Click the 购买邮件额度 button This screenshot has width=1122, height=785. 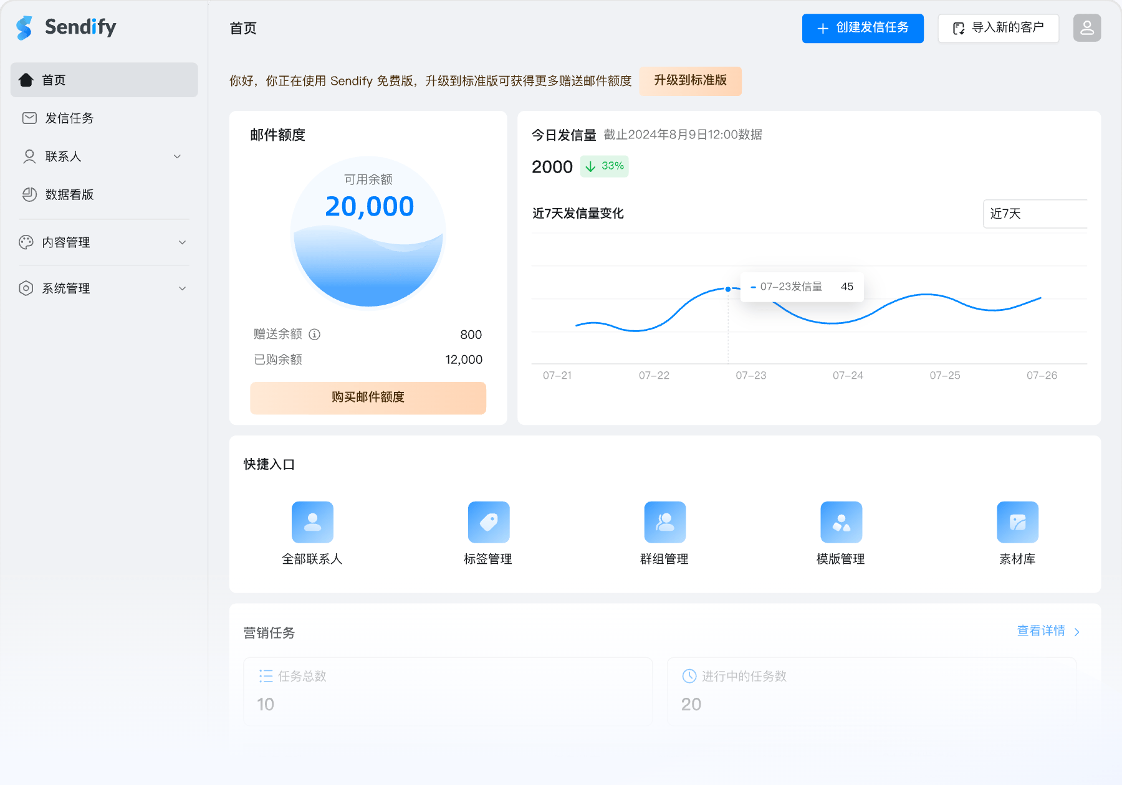pos(368,397)
